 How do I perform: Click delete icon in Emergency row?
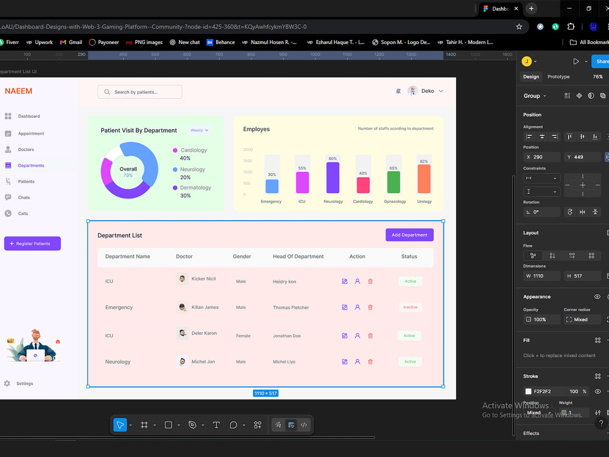[x=370, y=307]
